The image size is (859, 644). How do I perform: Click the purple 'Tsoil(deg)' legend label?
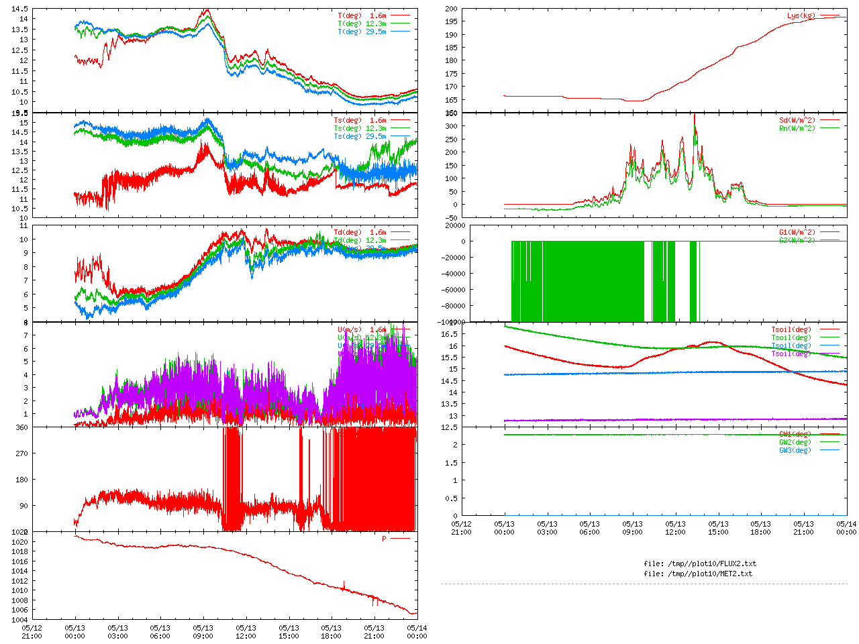(791, 354)
